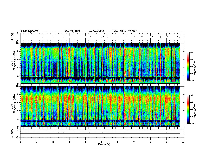Click time-axis tick label "8"
The width and height of the screenshot is (206, 159).
(x=150, y=142)
